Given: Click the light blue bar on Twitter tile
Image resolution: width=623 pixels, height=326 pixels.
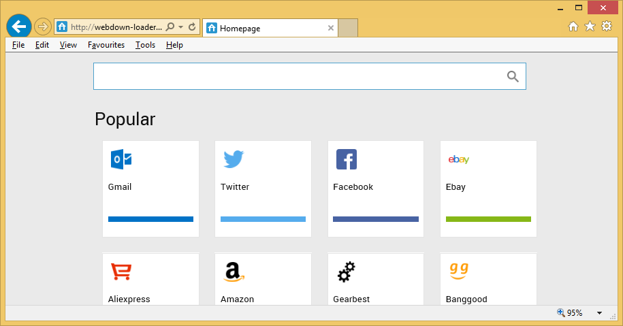Looking at the screenshot, I should [263, 219].
